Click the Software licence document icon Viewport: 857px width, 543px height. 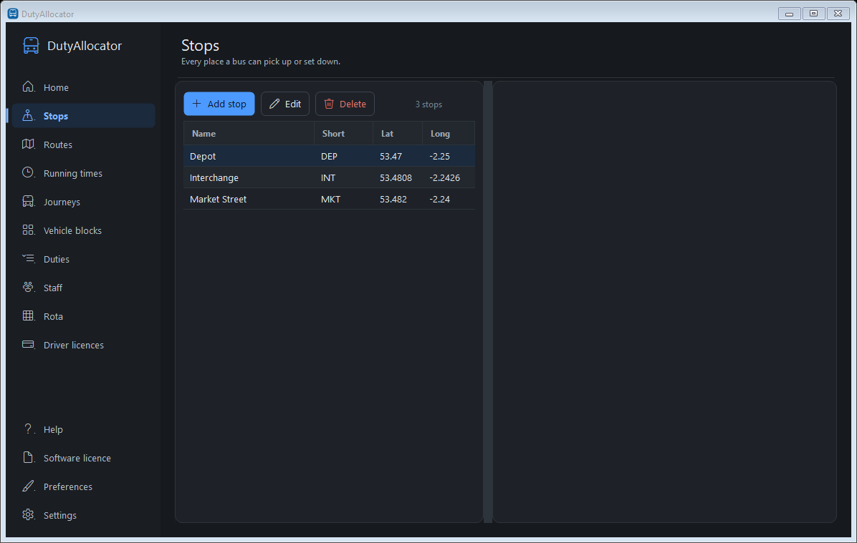[28, 457]
